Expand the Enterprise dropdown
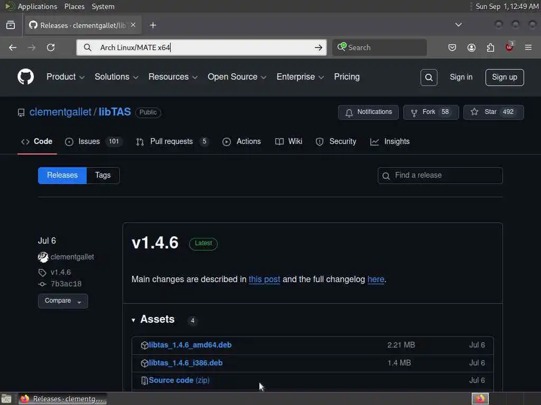Viewport: 541px width, 405px height. [300, 77]
